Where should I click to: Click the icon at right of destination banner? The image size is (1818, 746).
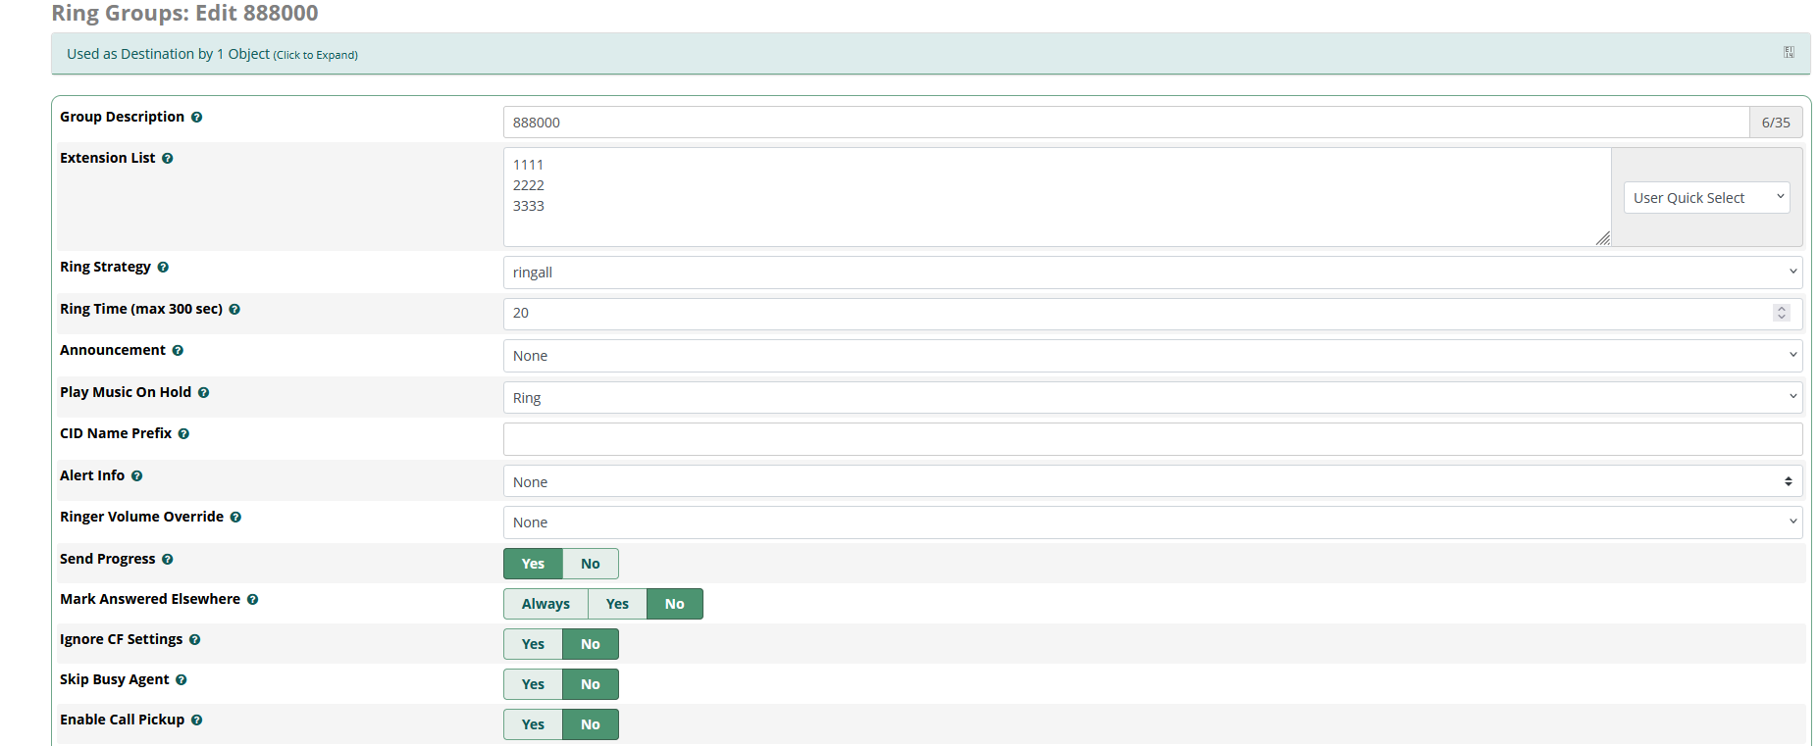tap(1789, 53)
